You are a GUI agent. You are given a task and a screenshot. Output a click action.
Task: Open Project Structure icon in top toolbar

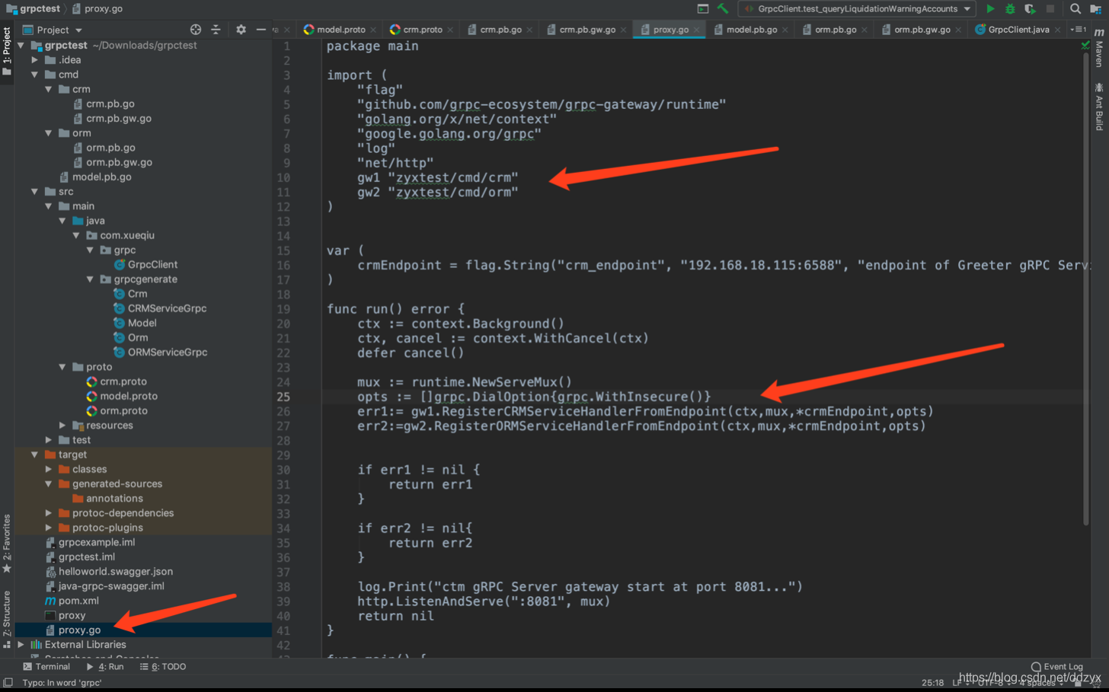pos(1096,9)
